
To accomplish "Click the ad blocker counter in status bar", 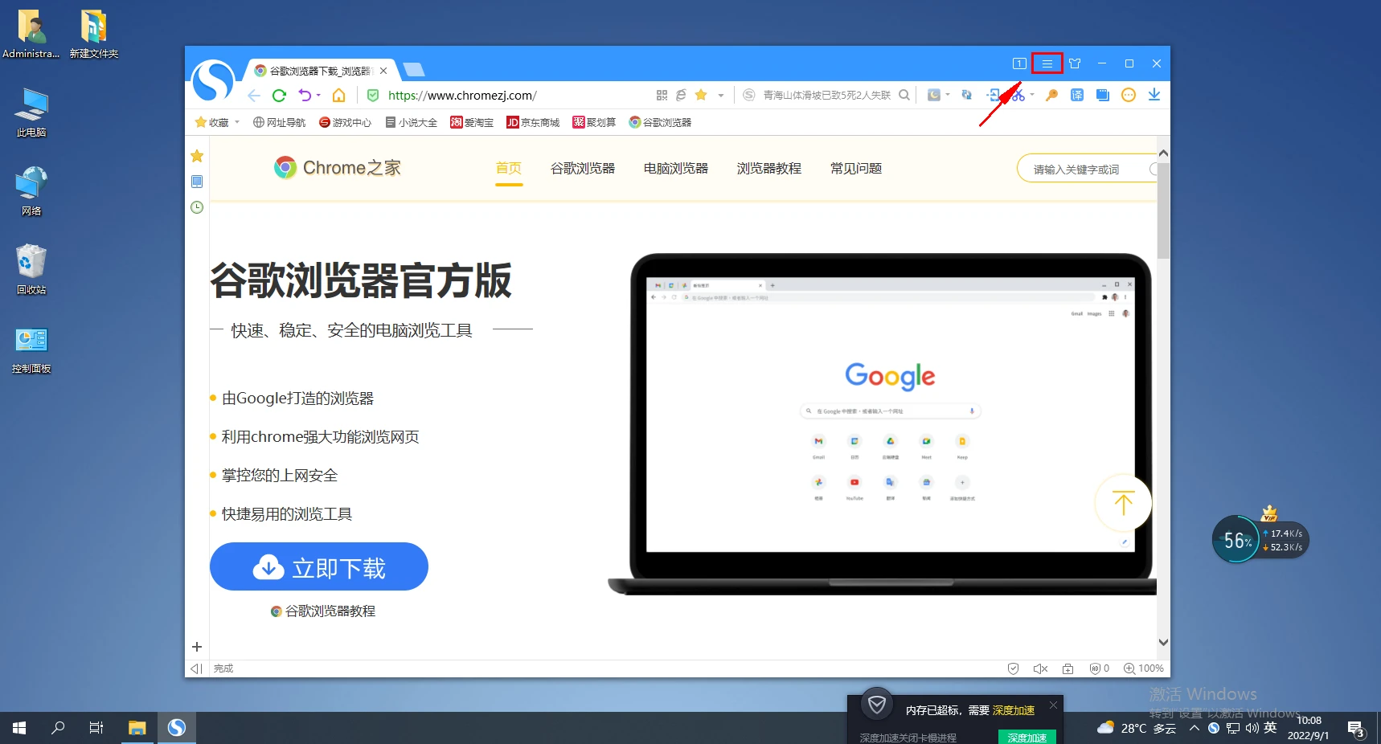I will [x=1099, y=668].
